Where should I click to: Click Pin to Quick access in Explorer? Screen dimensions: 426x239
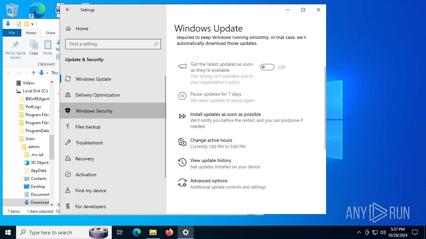pos(15,50)
